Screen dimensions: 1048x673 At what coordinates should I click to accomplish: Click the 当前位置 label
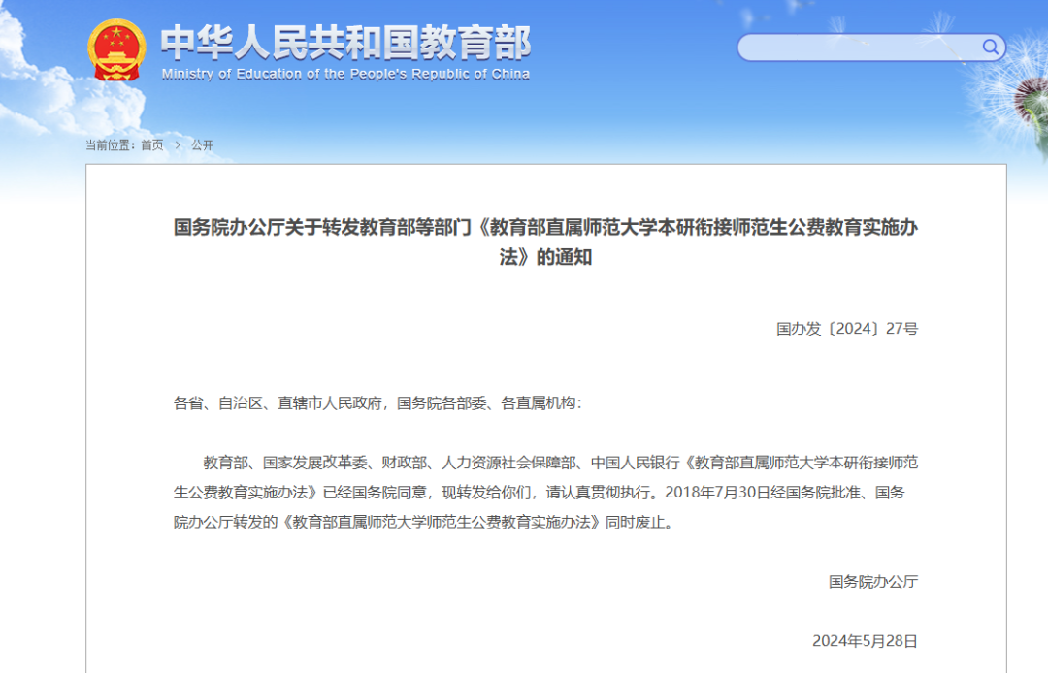click(111, 144)
